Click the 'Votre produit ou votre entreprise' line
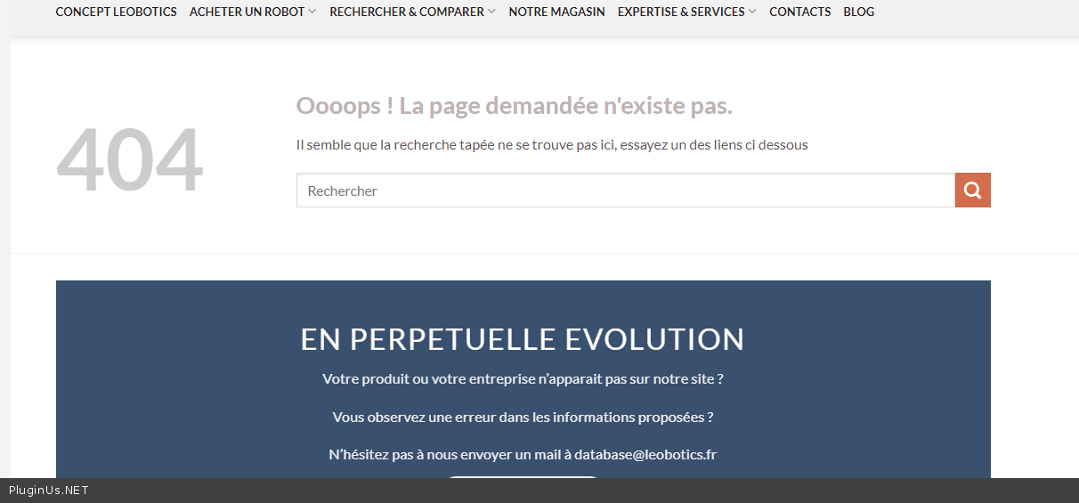Viewport: 1079px width, 503px height. pyautogui.click(x=523, y=379)
